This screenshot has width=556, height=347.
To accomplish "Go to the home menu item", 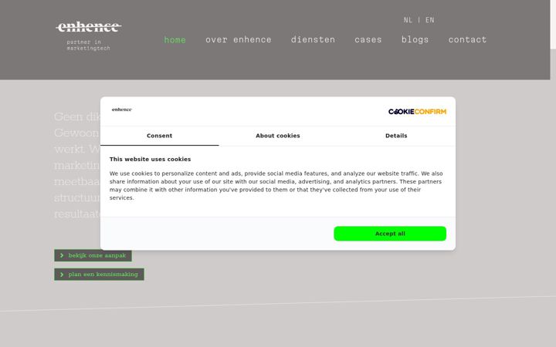I will tap(175, 39).
